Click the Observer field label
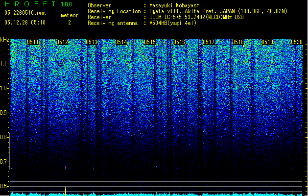This screenshot has height=196, width=308. (x=99, y=5)
